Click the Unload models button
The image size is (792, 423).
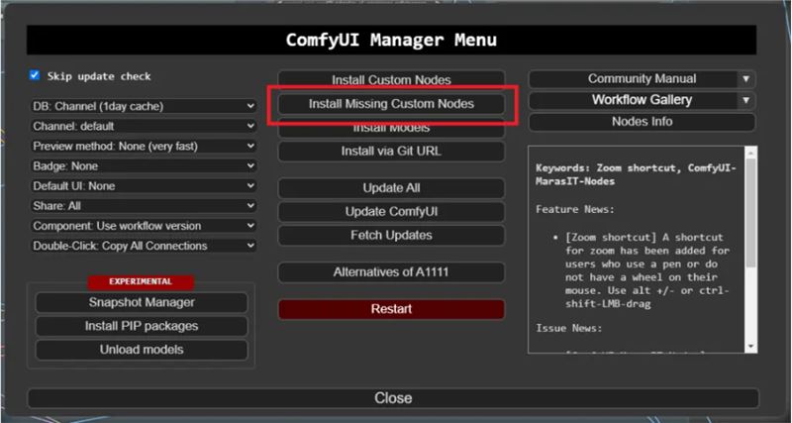(x=142, y=350)
